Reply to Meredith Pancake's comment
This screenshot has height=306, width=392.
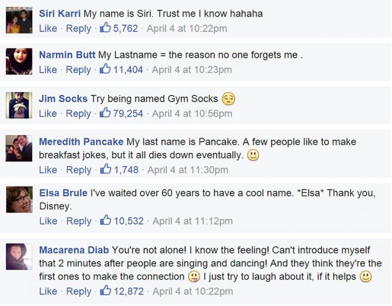click(x=79, y=170)
